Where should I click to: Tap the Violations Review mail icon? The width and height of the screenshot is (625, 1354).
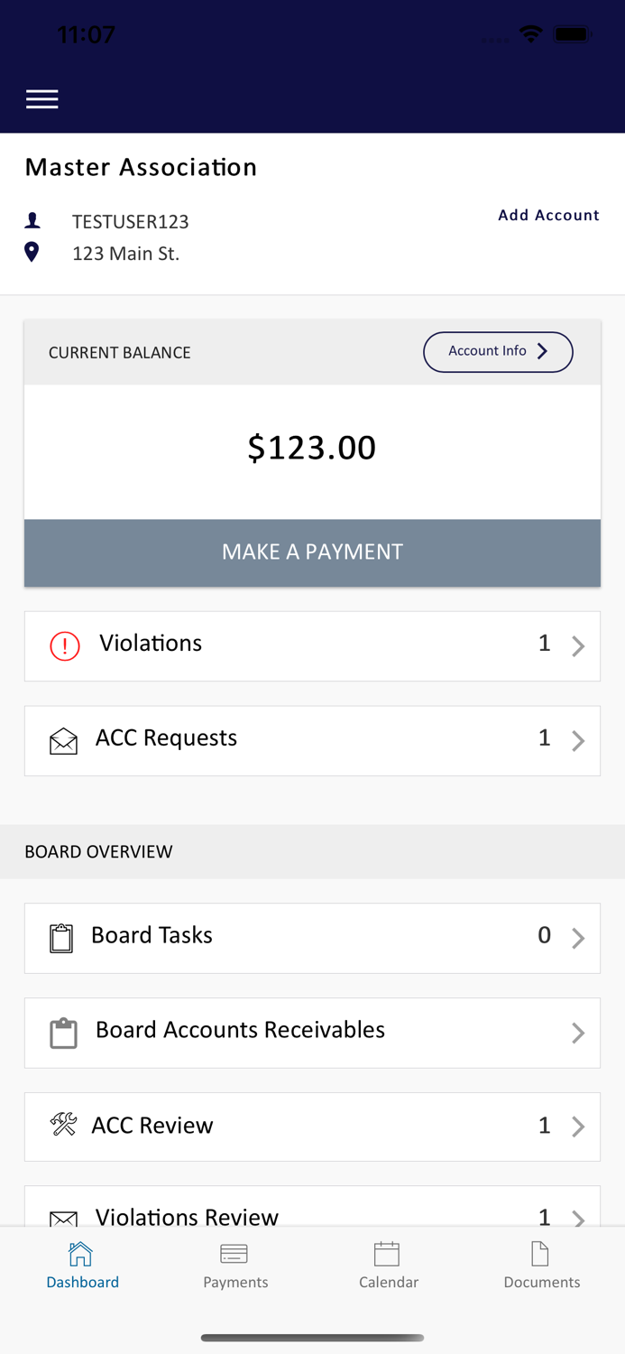(x=63, y=1219)
